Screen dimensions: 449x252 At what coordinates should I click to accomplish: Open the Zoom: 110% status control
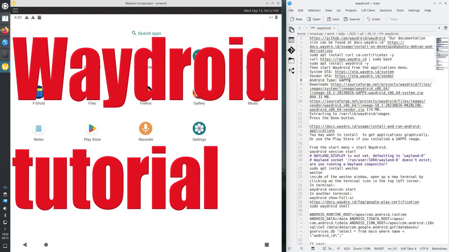tap(362, 248)
